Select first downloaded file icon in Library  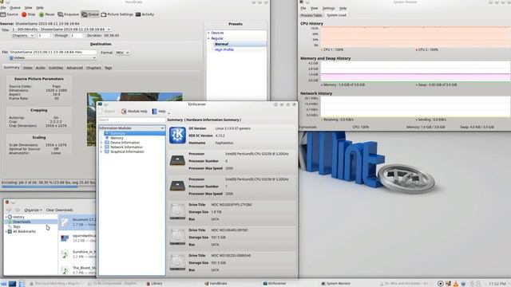pyautogui.click(x=65, y=222)
